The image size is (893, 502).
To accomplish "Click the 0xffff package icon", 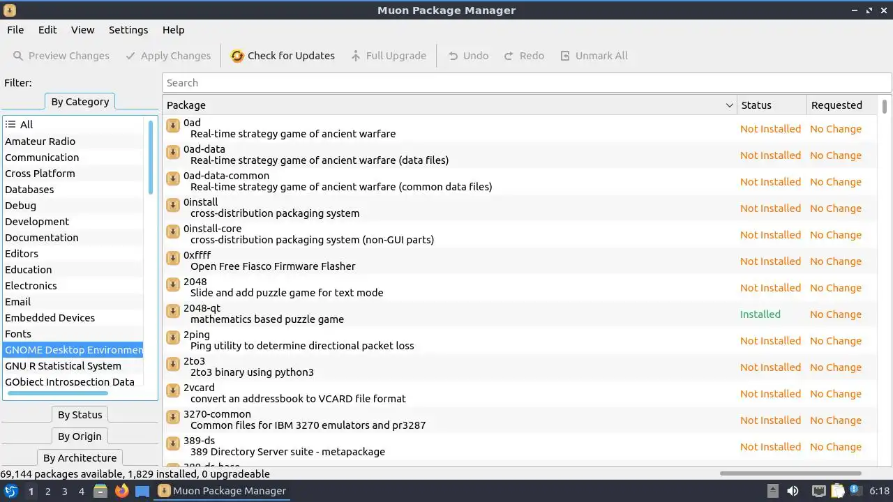I will (x=173, y=258).
